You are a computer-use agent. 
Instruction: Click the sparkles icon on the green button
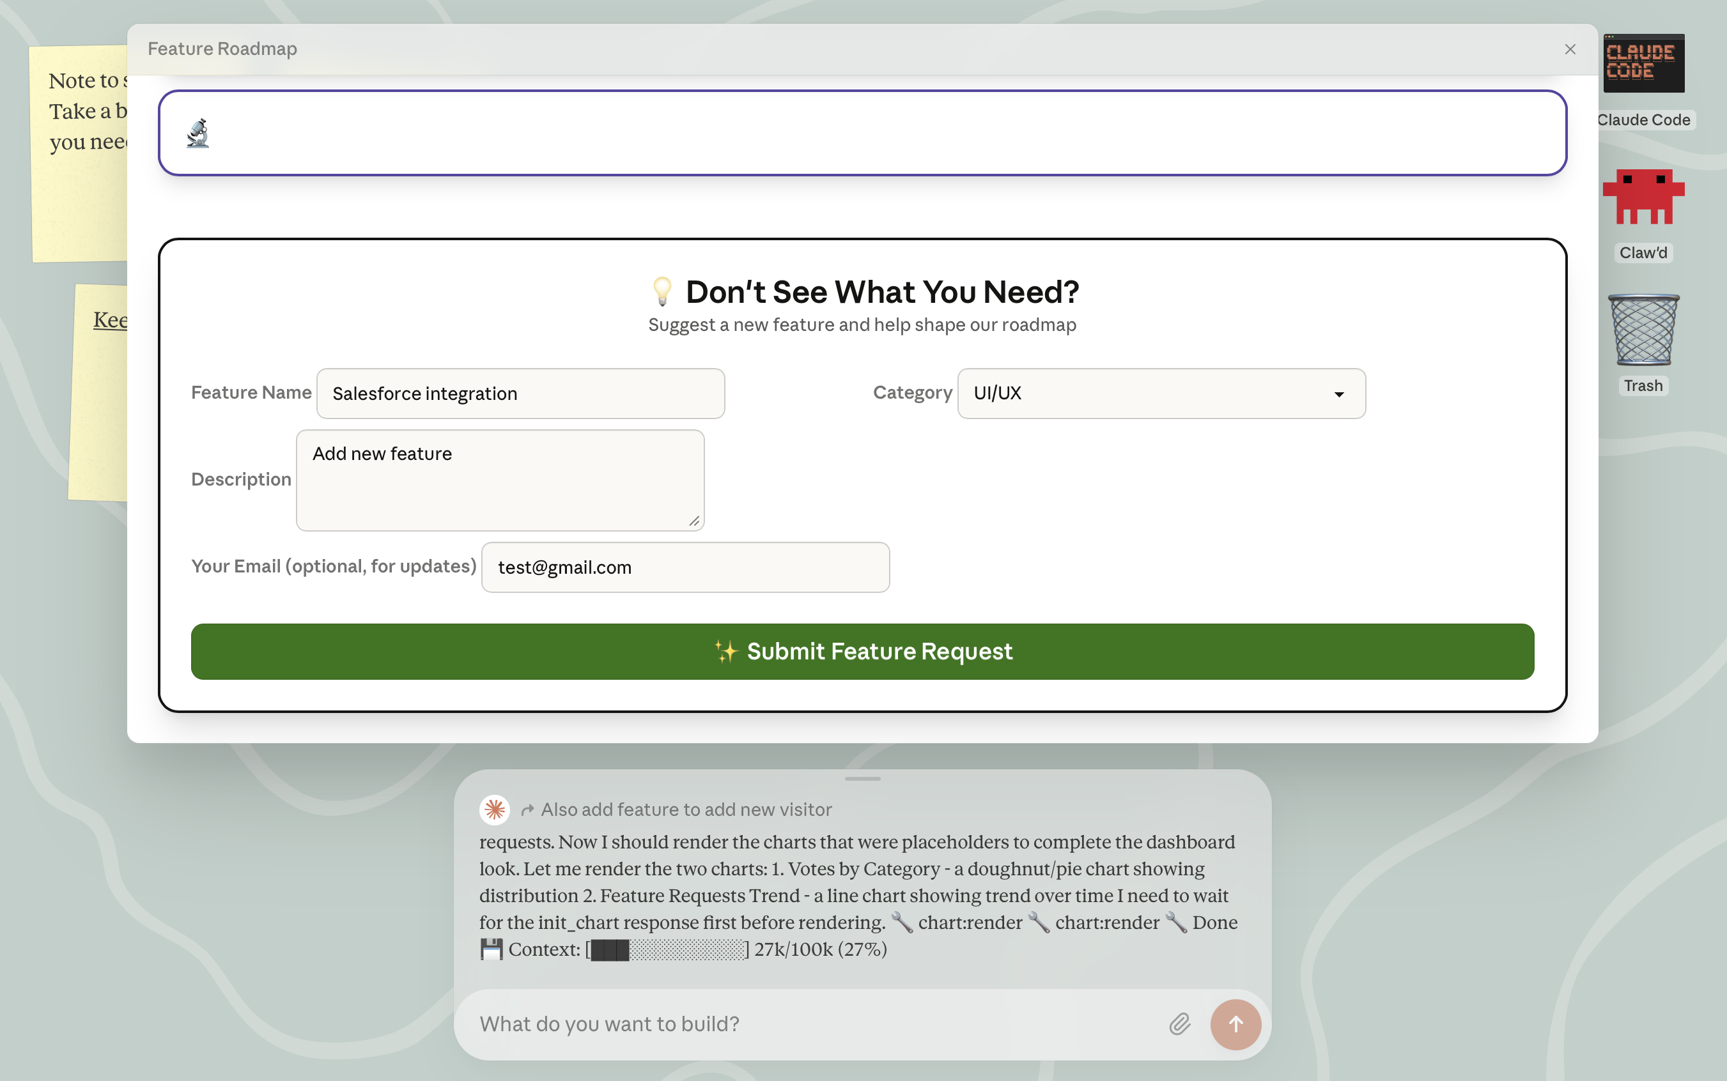(726, 650)
